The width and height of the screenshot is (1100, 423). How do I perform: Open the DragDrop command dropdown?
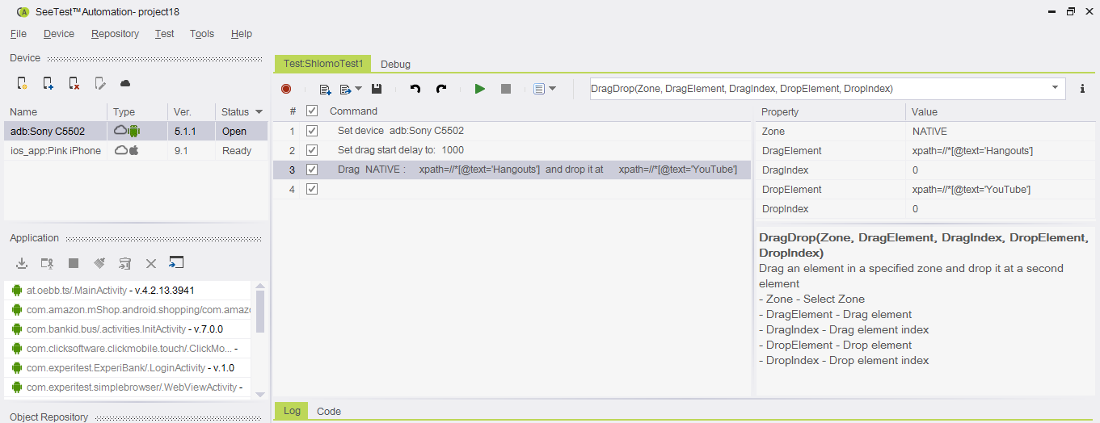[x=1055, y=88]
